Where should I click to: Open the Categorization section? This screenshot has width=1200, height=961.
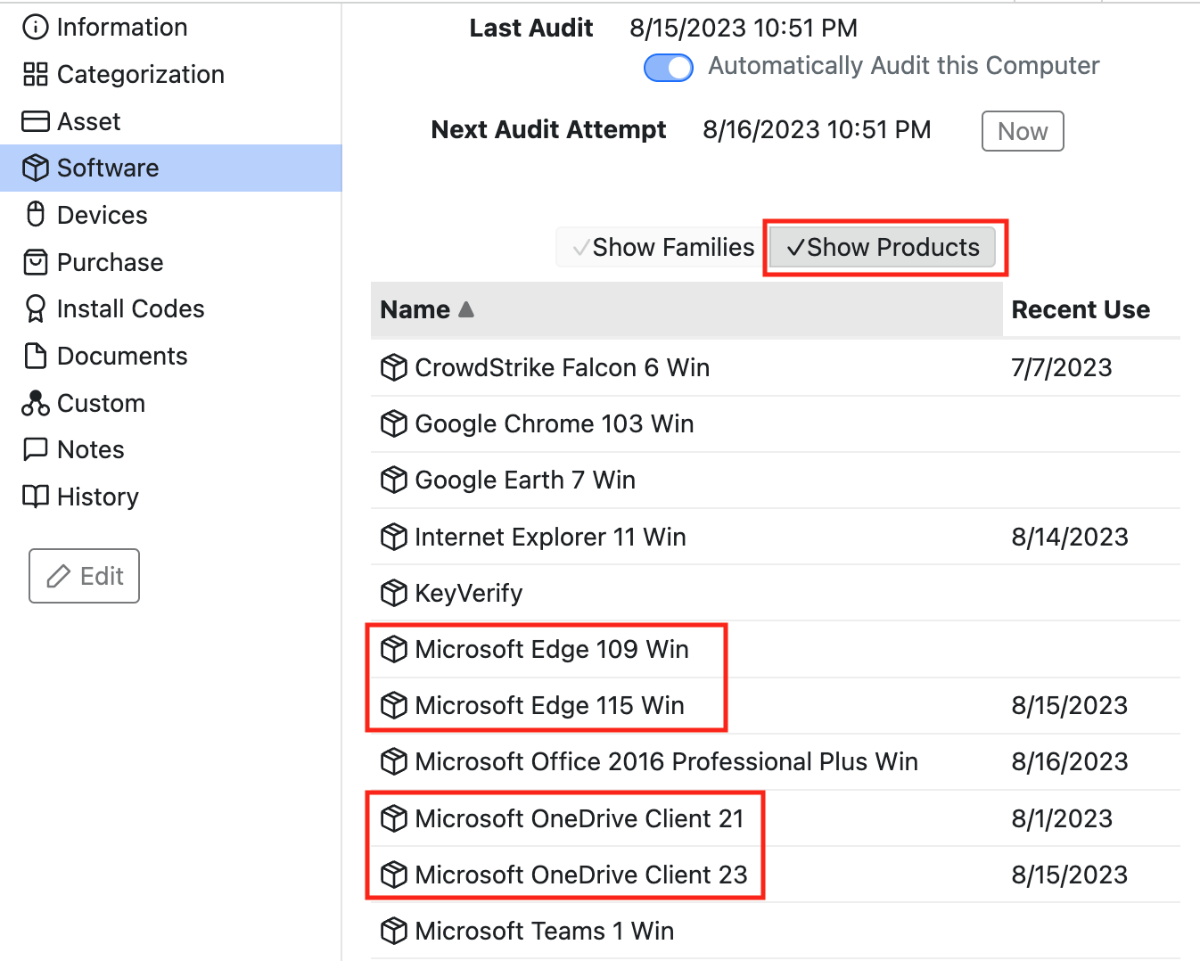tap(171, 75)
